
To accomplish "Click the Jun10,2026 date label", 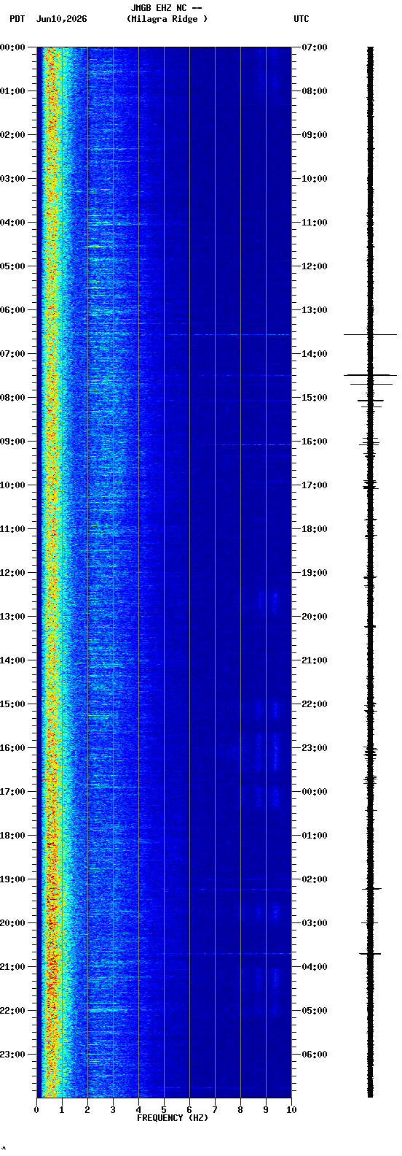I will (x=61, y=19).
